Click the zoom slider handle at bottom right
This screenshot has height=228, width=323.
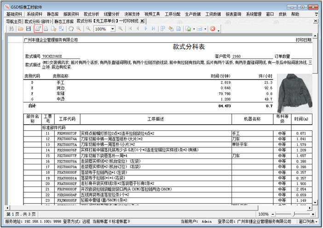pos(294,214)
